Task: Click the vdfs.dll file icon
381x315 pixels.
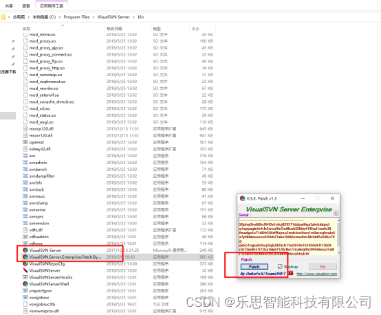Action: click(x=25, y=230)
